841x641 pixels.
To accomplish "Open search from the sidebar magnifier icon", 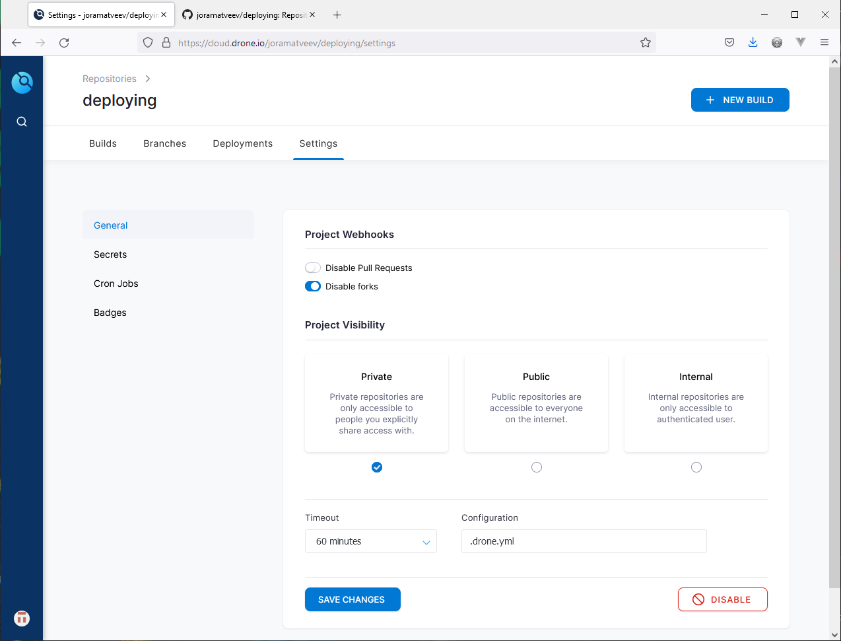I will coord(22,122).
